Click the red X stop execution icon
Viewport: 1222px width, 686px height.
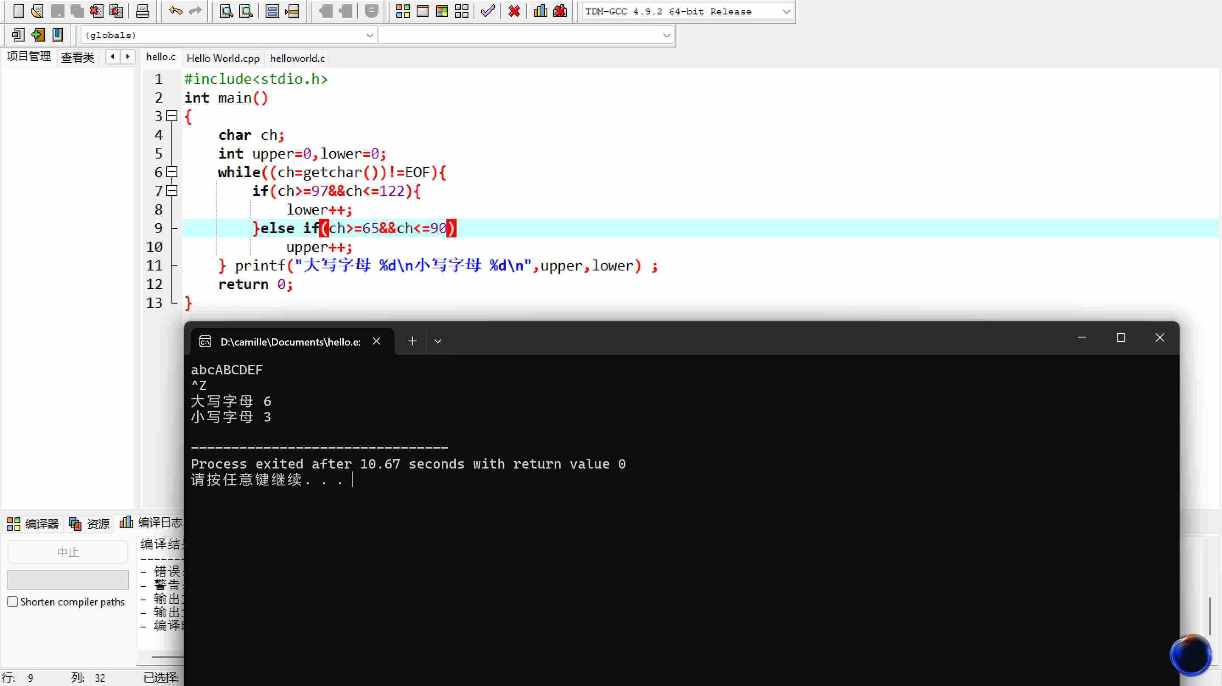click(x=514, y=11)
